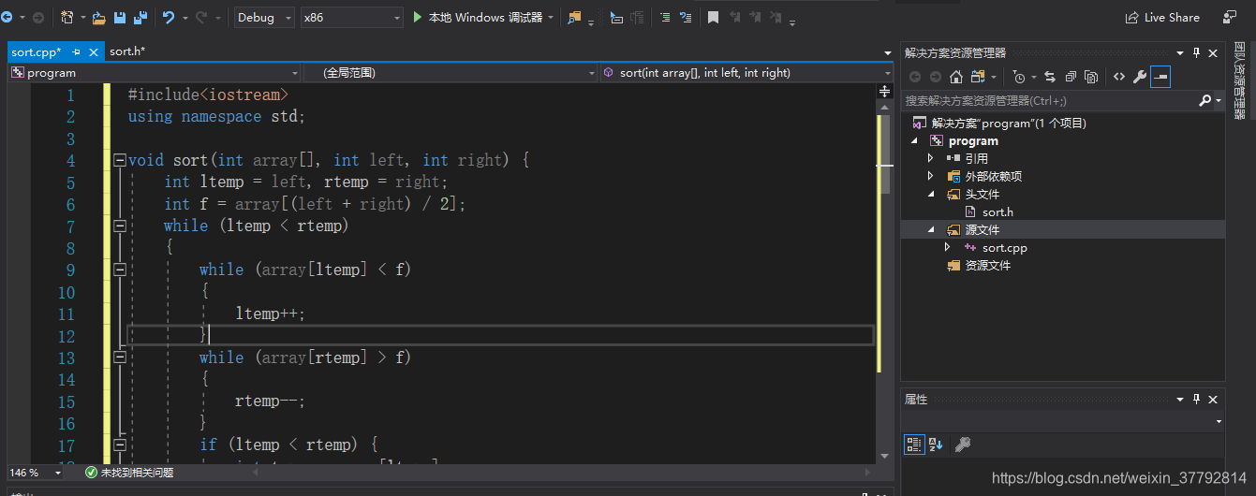Screen dimensions: 1256x496
Task: Pin the 属性 panel
Action: (1196, 400)
